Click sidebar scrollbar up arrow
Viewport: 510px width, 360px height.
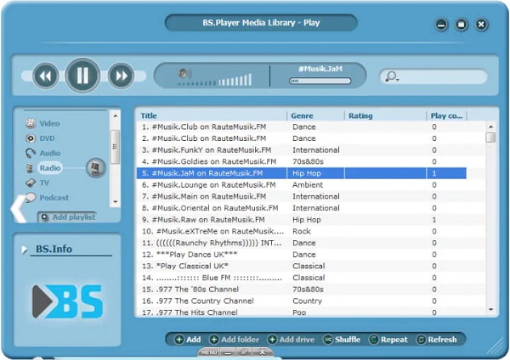point(115,115)
